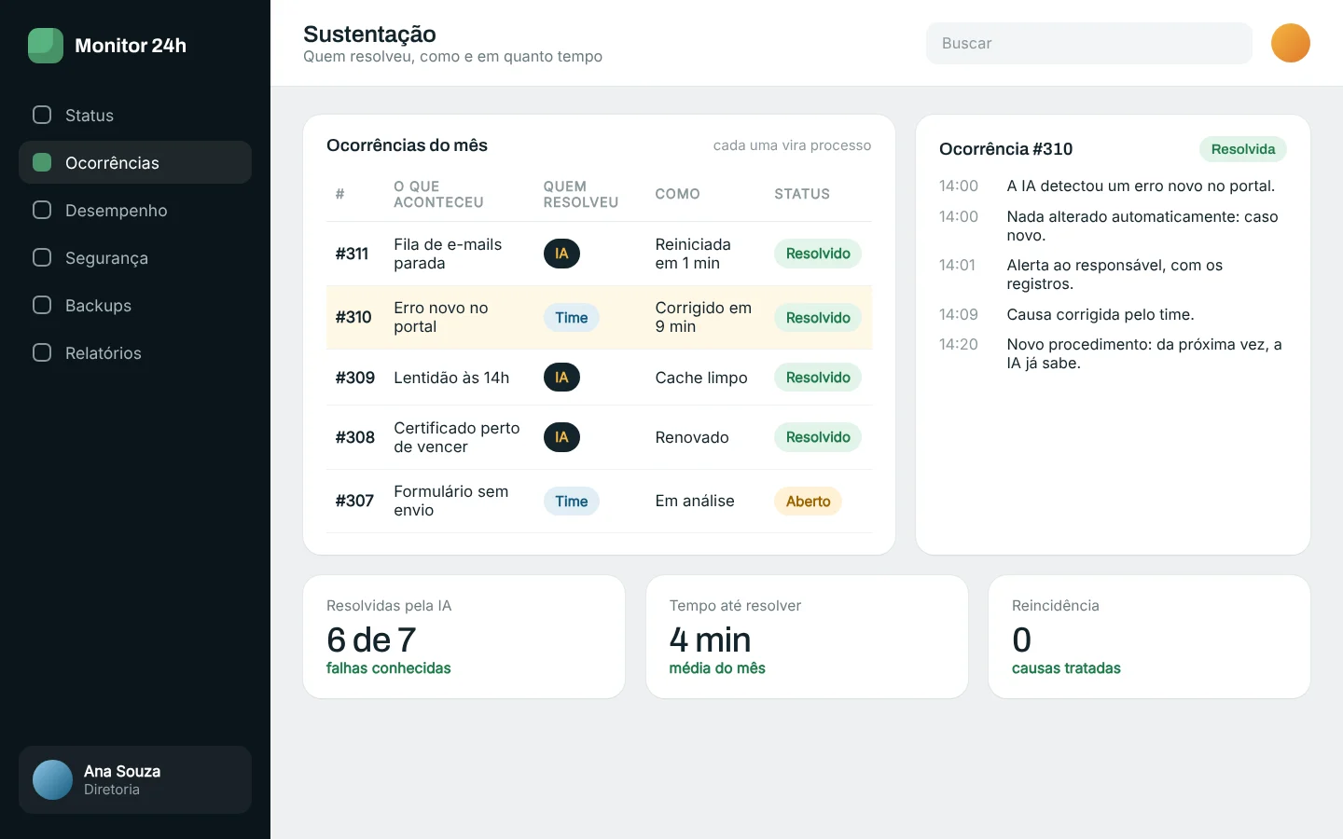Image resolution: width=1343 pixels, height=839 pixels.
Task: Open Ana Souza's profile card
Action: coord(135,780)
